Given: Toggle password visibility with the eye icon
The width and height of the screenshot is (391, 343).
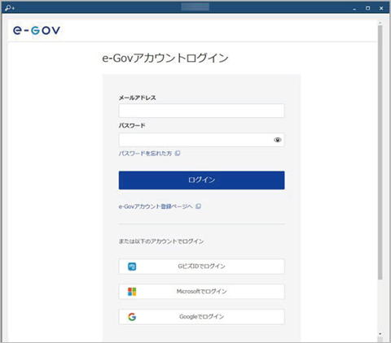Looking at the screenshot, I should tap(277, 140).
